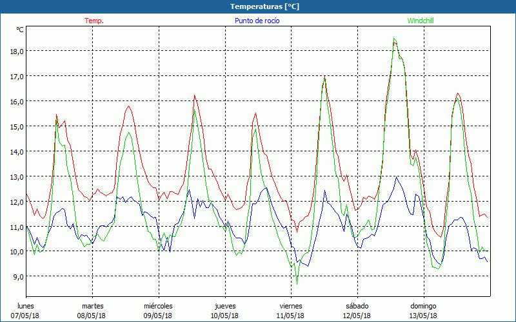Screen dimensions: 516x322
Task: Click the 'jueves' day label
Action: tap(225, 306)
